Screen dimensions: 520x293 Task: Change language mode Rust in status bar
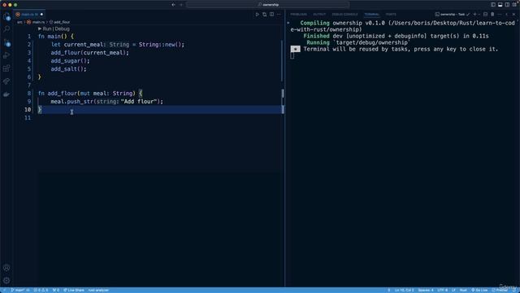tap(463, 290)
